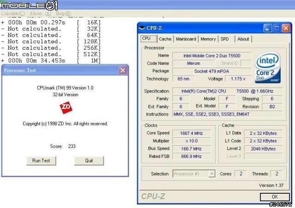
Task: Open the Help(H) menu
Action: (64, 13)
